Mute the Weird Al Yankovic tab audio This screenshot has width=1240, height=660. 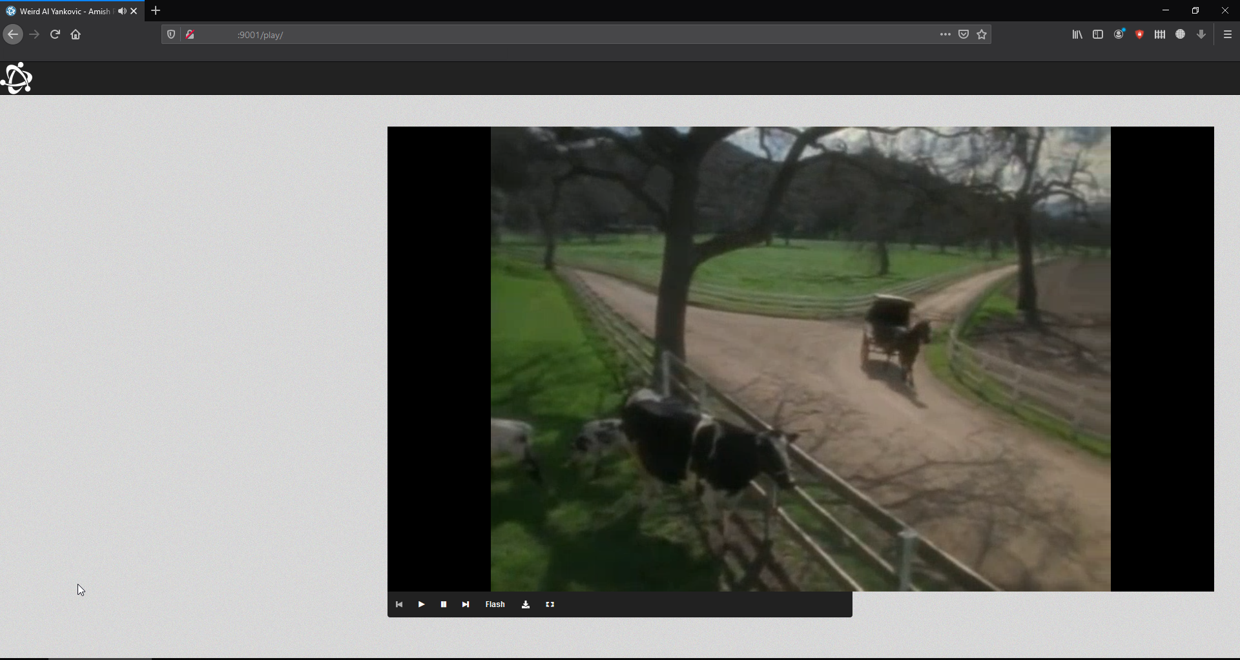point(122,11)
